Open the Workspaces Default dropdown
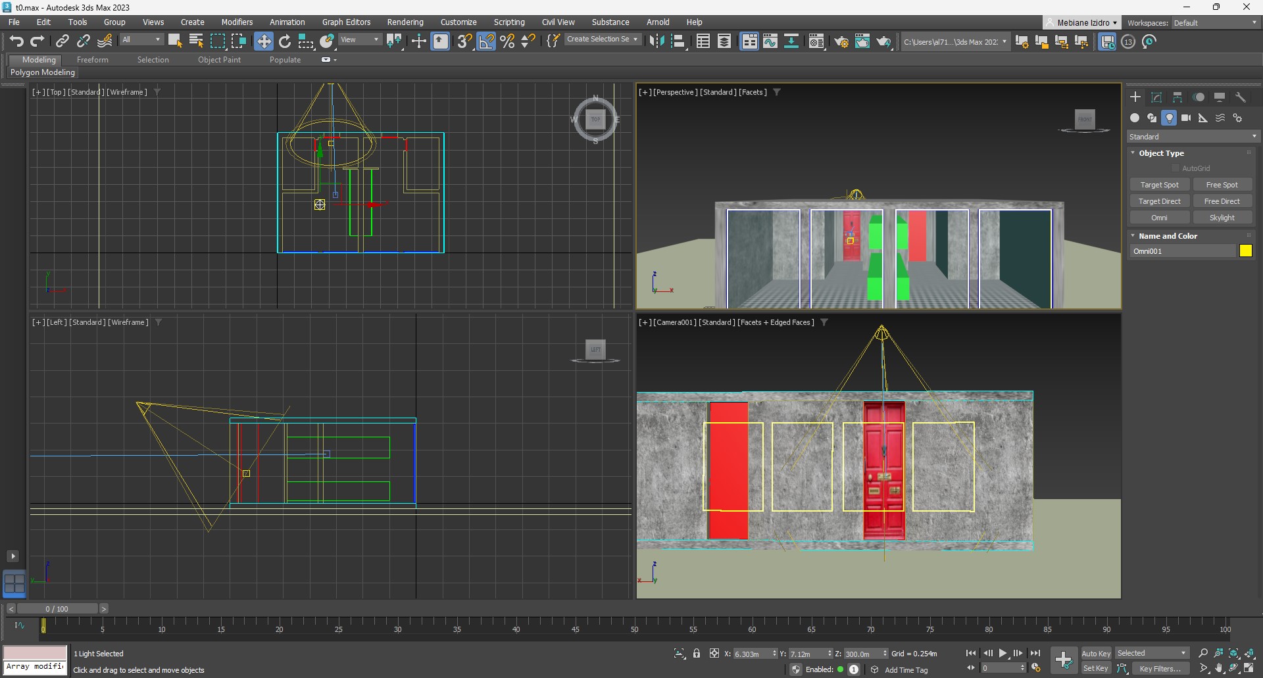Image resolution: width=1263 pixels, height=678 pixels. pyautogui.click(x=1214, y=23)
